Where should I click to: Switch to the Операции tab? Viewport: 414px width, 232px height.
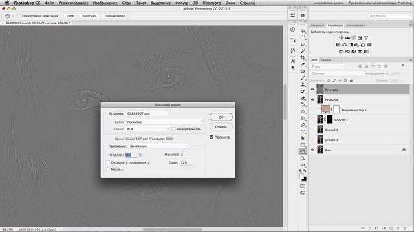tap(317, 26)
